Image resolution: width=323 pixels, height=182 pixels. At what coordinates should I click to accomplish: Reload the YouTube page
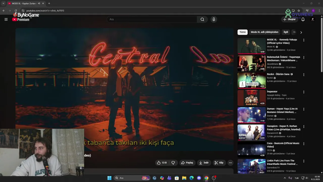click(x=16, y=11)
